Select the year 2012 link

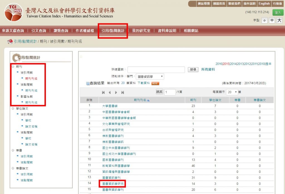click(247, 64)
